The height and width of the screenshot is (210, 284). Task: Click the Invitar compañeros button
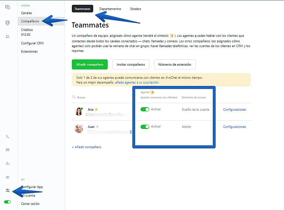[x=131, y=64]
